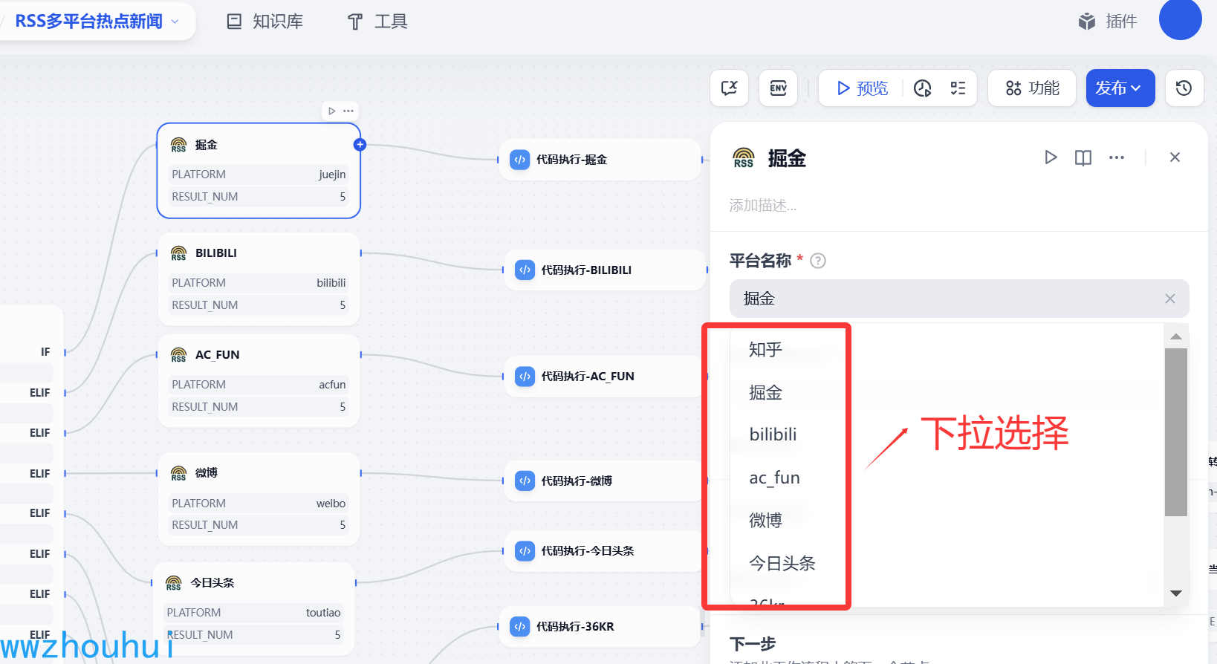Open the RSS多平台热点新闻 app dropdown
This screenshot has width=1217, height=664.
pyautogui.click(x=97, y=22)
